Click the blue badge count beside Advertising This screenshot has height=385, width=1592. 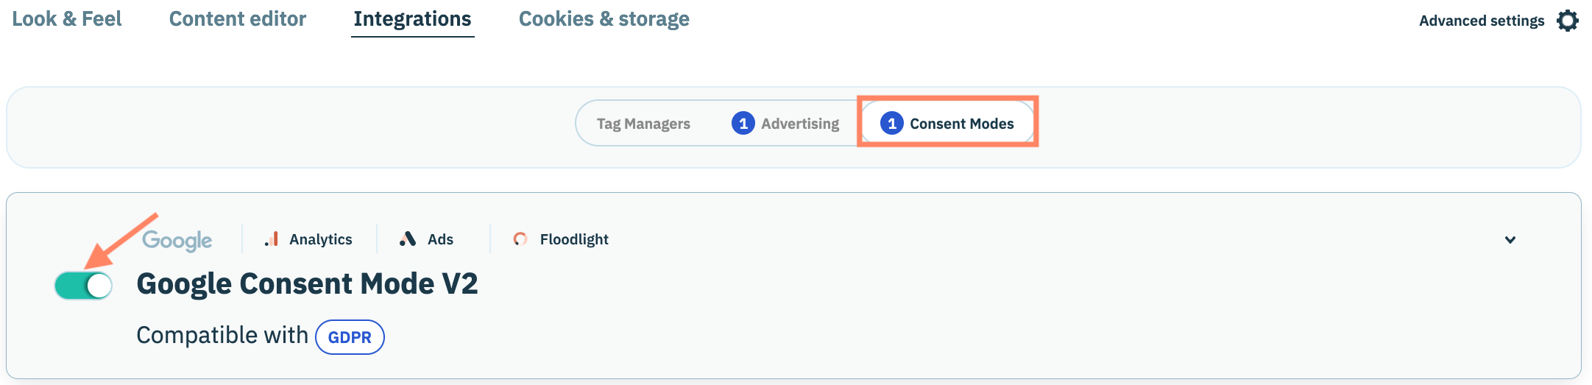tap(743, 123)
